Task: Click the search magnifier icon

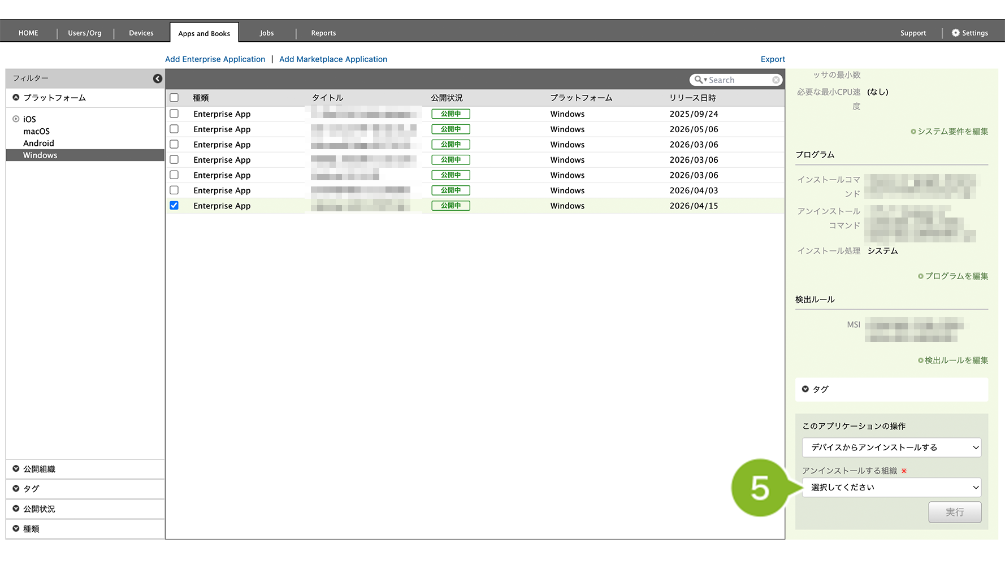Action: click(699, 80)
